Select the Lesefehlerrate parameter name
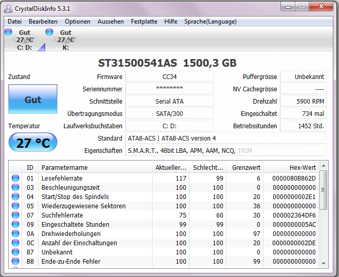Screen dimensions: 339x277 click(x=62, y=179)
